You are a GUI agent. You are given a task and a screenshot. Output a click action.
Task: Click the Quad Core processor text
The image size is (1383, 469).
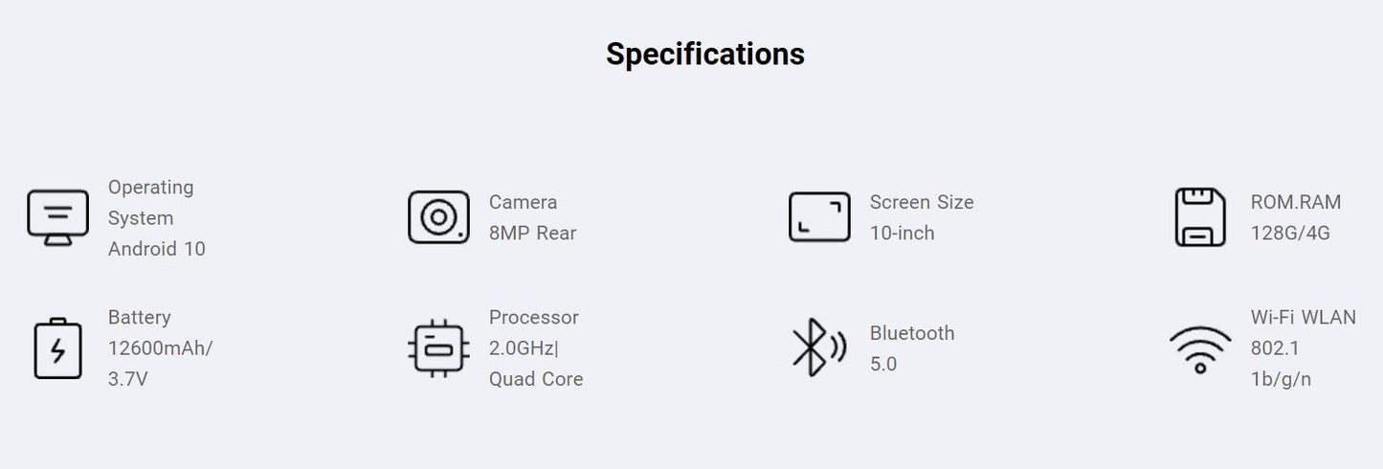tap(535, 379)
